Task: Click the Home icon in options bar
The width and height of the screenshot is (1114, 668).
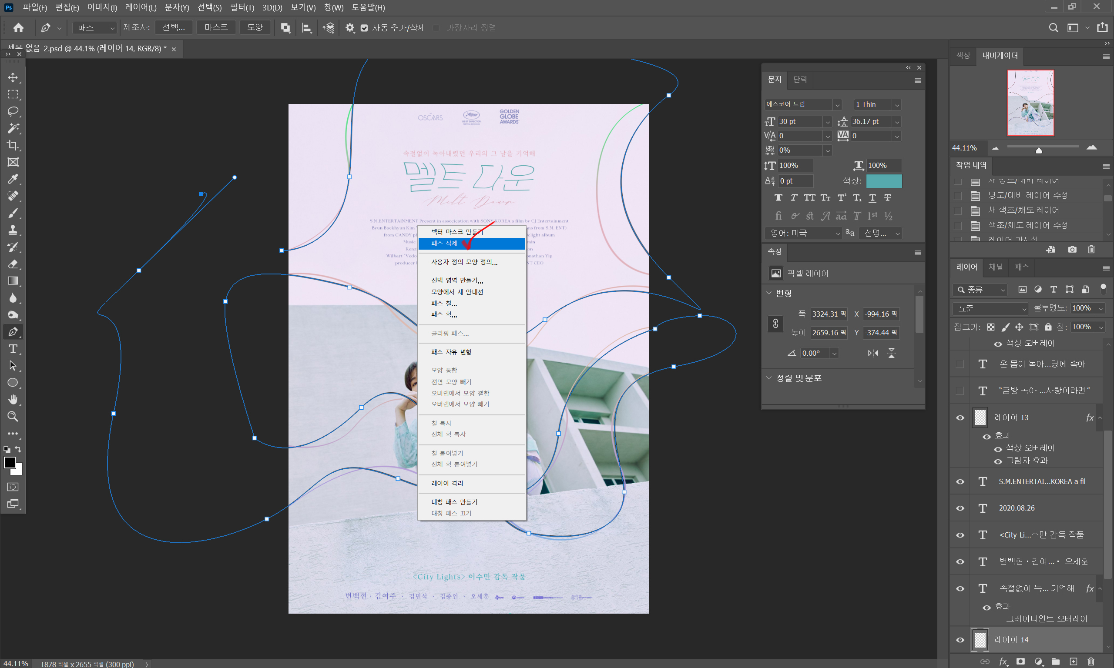Action: click(18, 28)
